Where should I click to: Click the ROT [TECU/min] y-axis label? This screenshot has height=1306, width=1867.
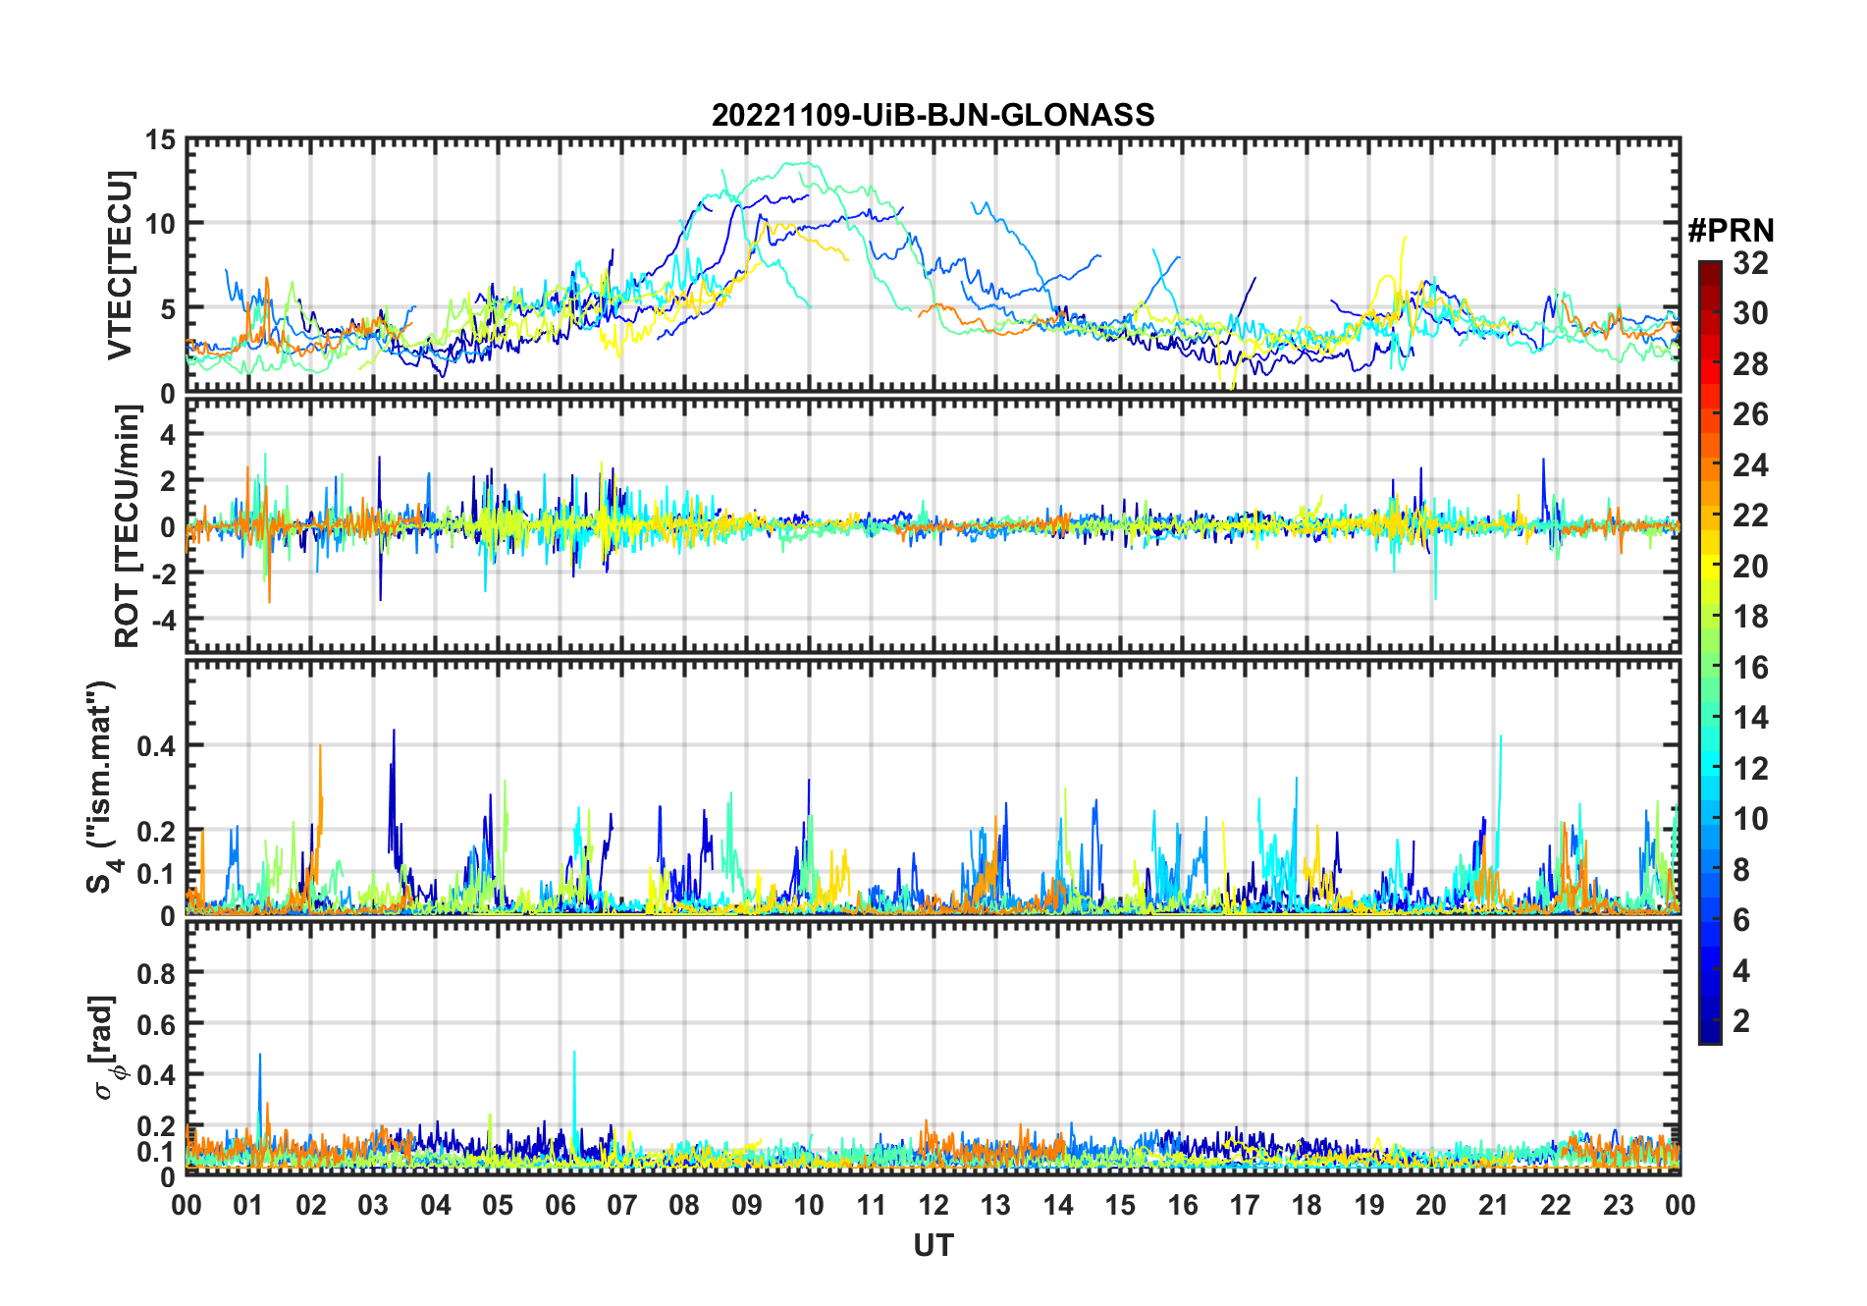[x=127, y=525]
